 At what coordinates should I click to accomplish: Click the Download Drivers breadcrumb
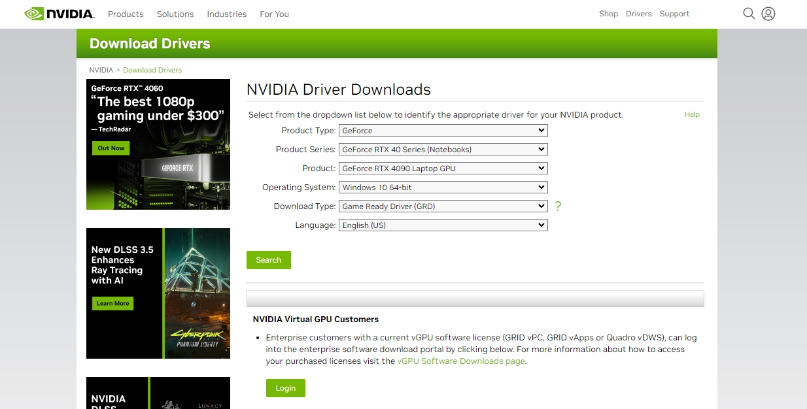[x=152, y=70]
